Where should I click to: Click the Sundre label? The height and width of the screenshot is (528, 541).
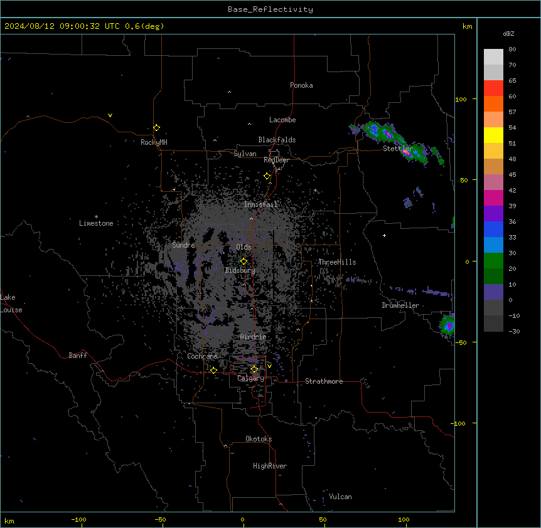pos(183,245)
